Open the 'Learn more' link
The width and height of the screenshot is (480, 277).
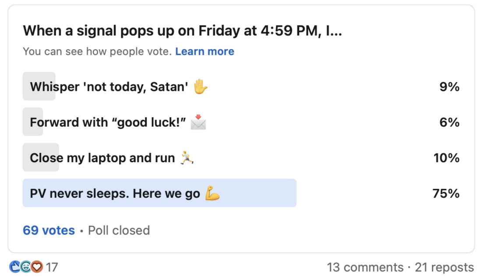205,52
